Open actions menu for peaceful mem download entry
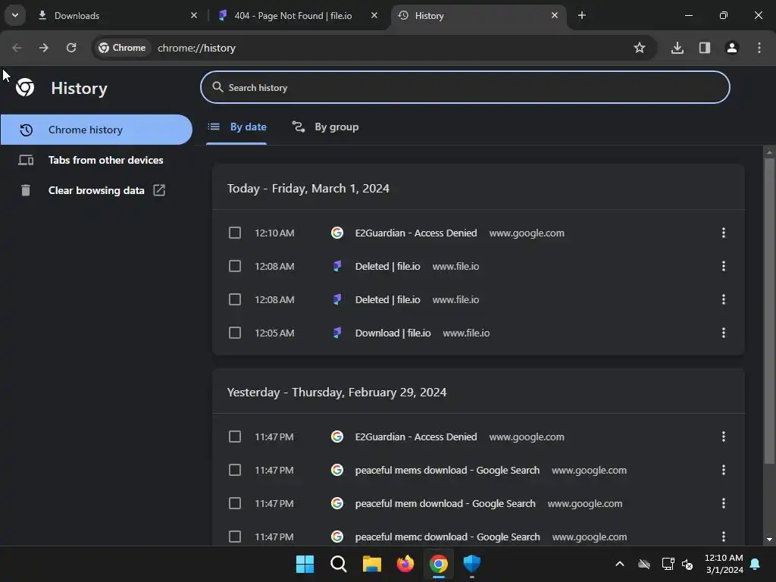This screenshot has height=582, width=776. (x=724, y=503)
